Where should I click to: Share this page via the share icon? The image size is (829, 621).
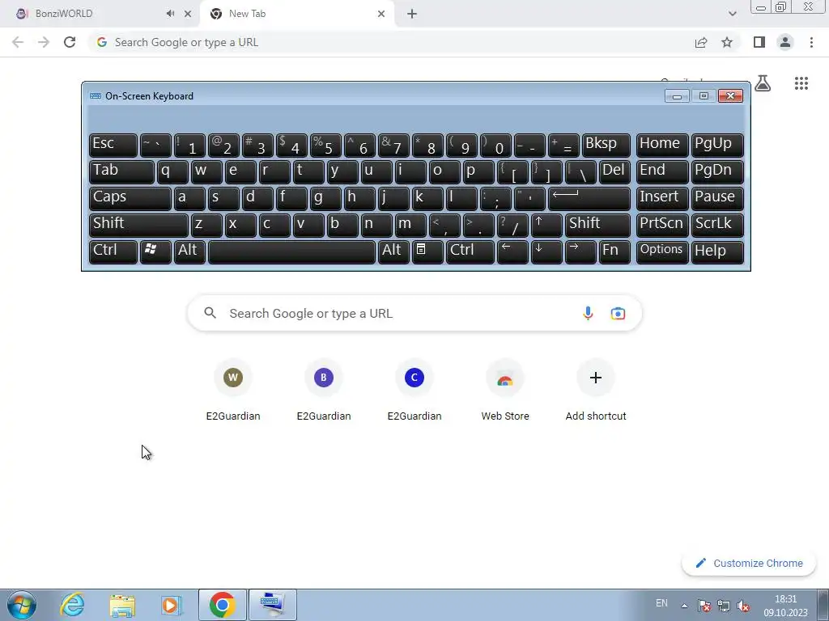tap(701, 42)
